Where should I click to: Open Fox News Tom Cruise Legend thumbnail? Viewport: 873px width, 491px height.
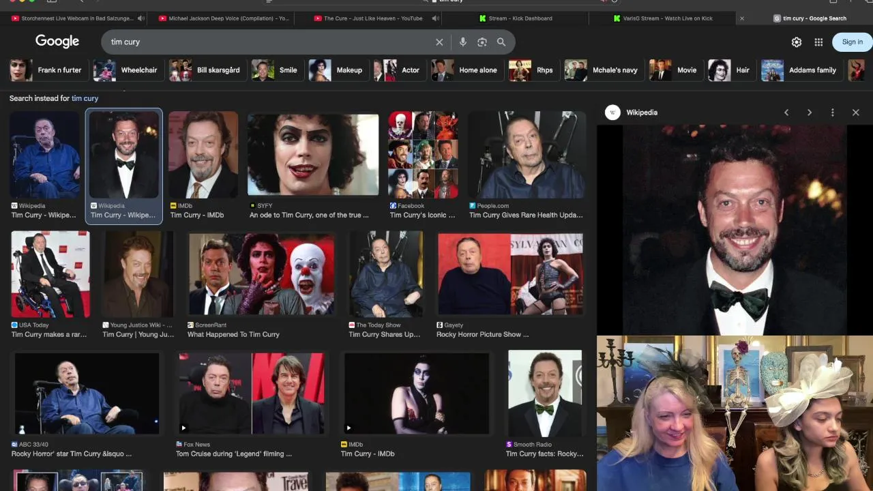tap(251, 393)
